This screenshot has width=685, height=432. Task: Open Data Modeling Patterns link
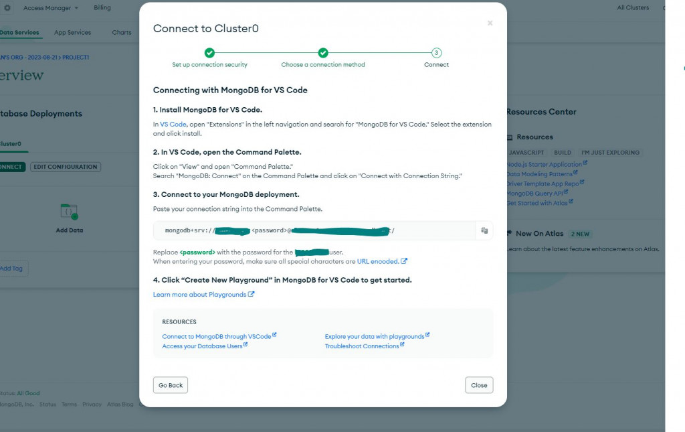540,174
